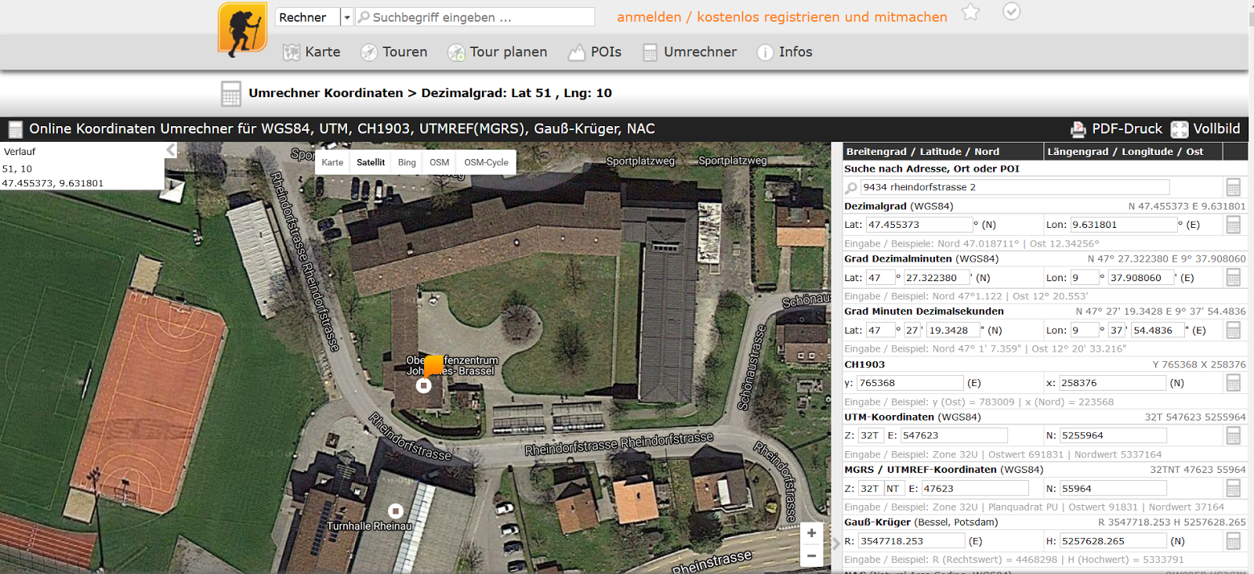This screenshot has height=574, width=1254.
Task: Open the Rechner dropdown arrow
Action: click(x=346, y=17)
